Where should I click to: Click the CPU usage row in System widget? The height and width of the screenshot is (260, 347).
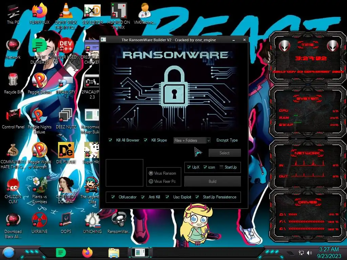(x=309, y=111)
